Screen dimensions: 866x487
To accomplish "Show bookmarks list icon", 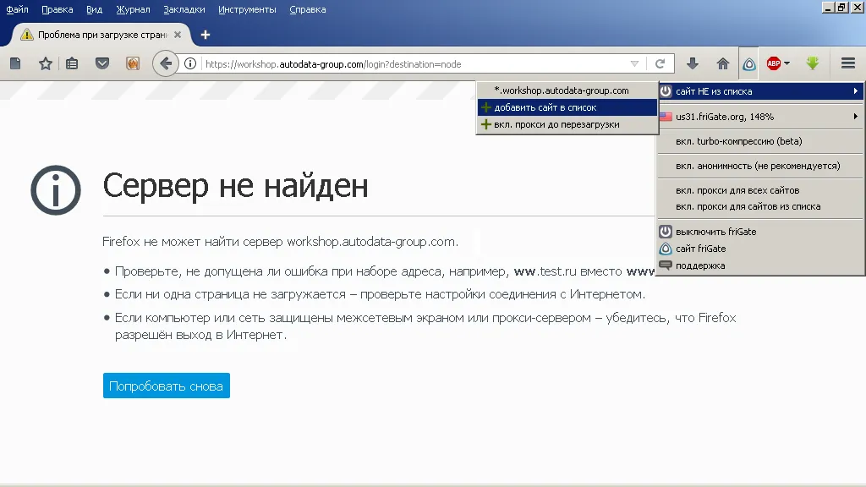I will 72,63.
